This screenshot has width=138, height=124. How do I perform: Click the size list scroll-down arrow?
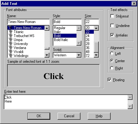pos(96,55)
